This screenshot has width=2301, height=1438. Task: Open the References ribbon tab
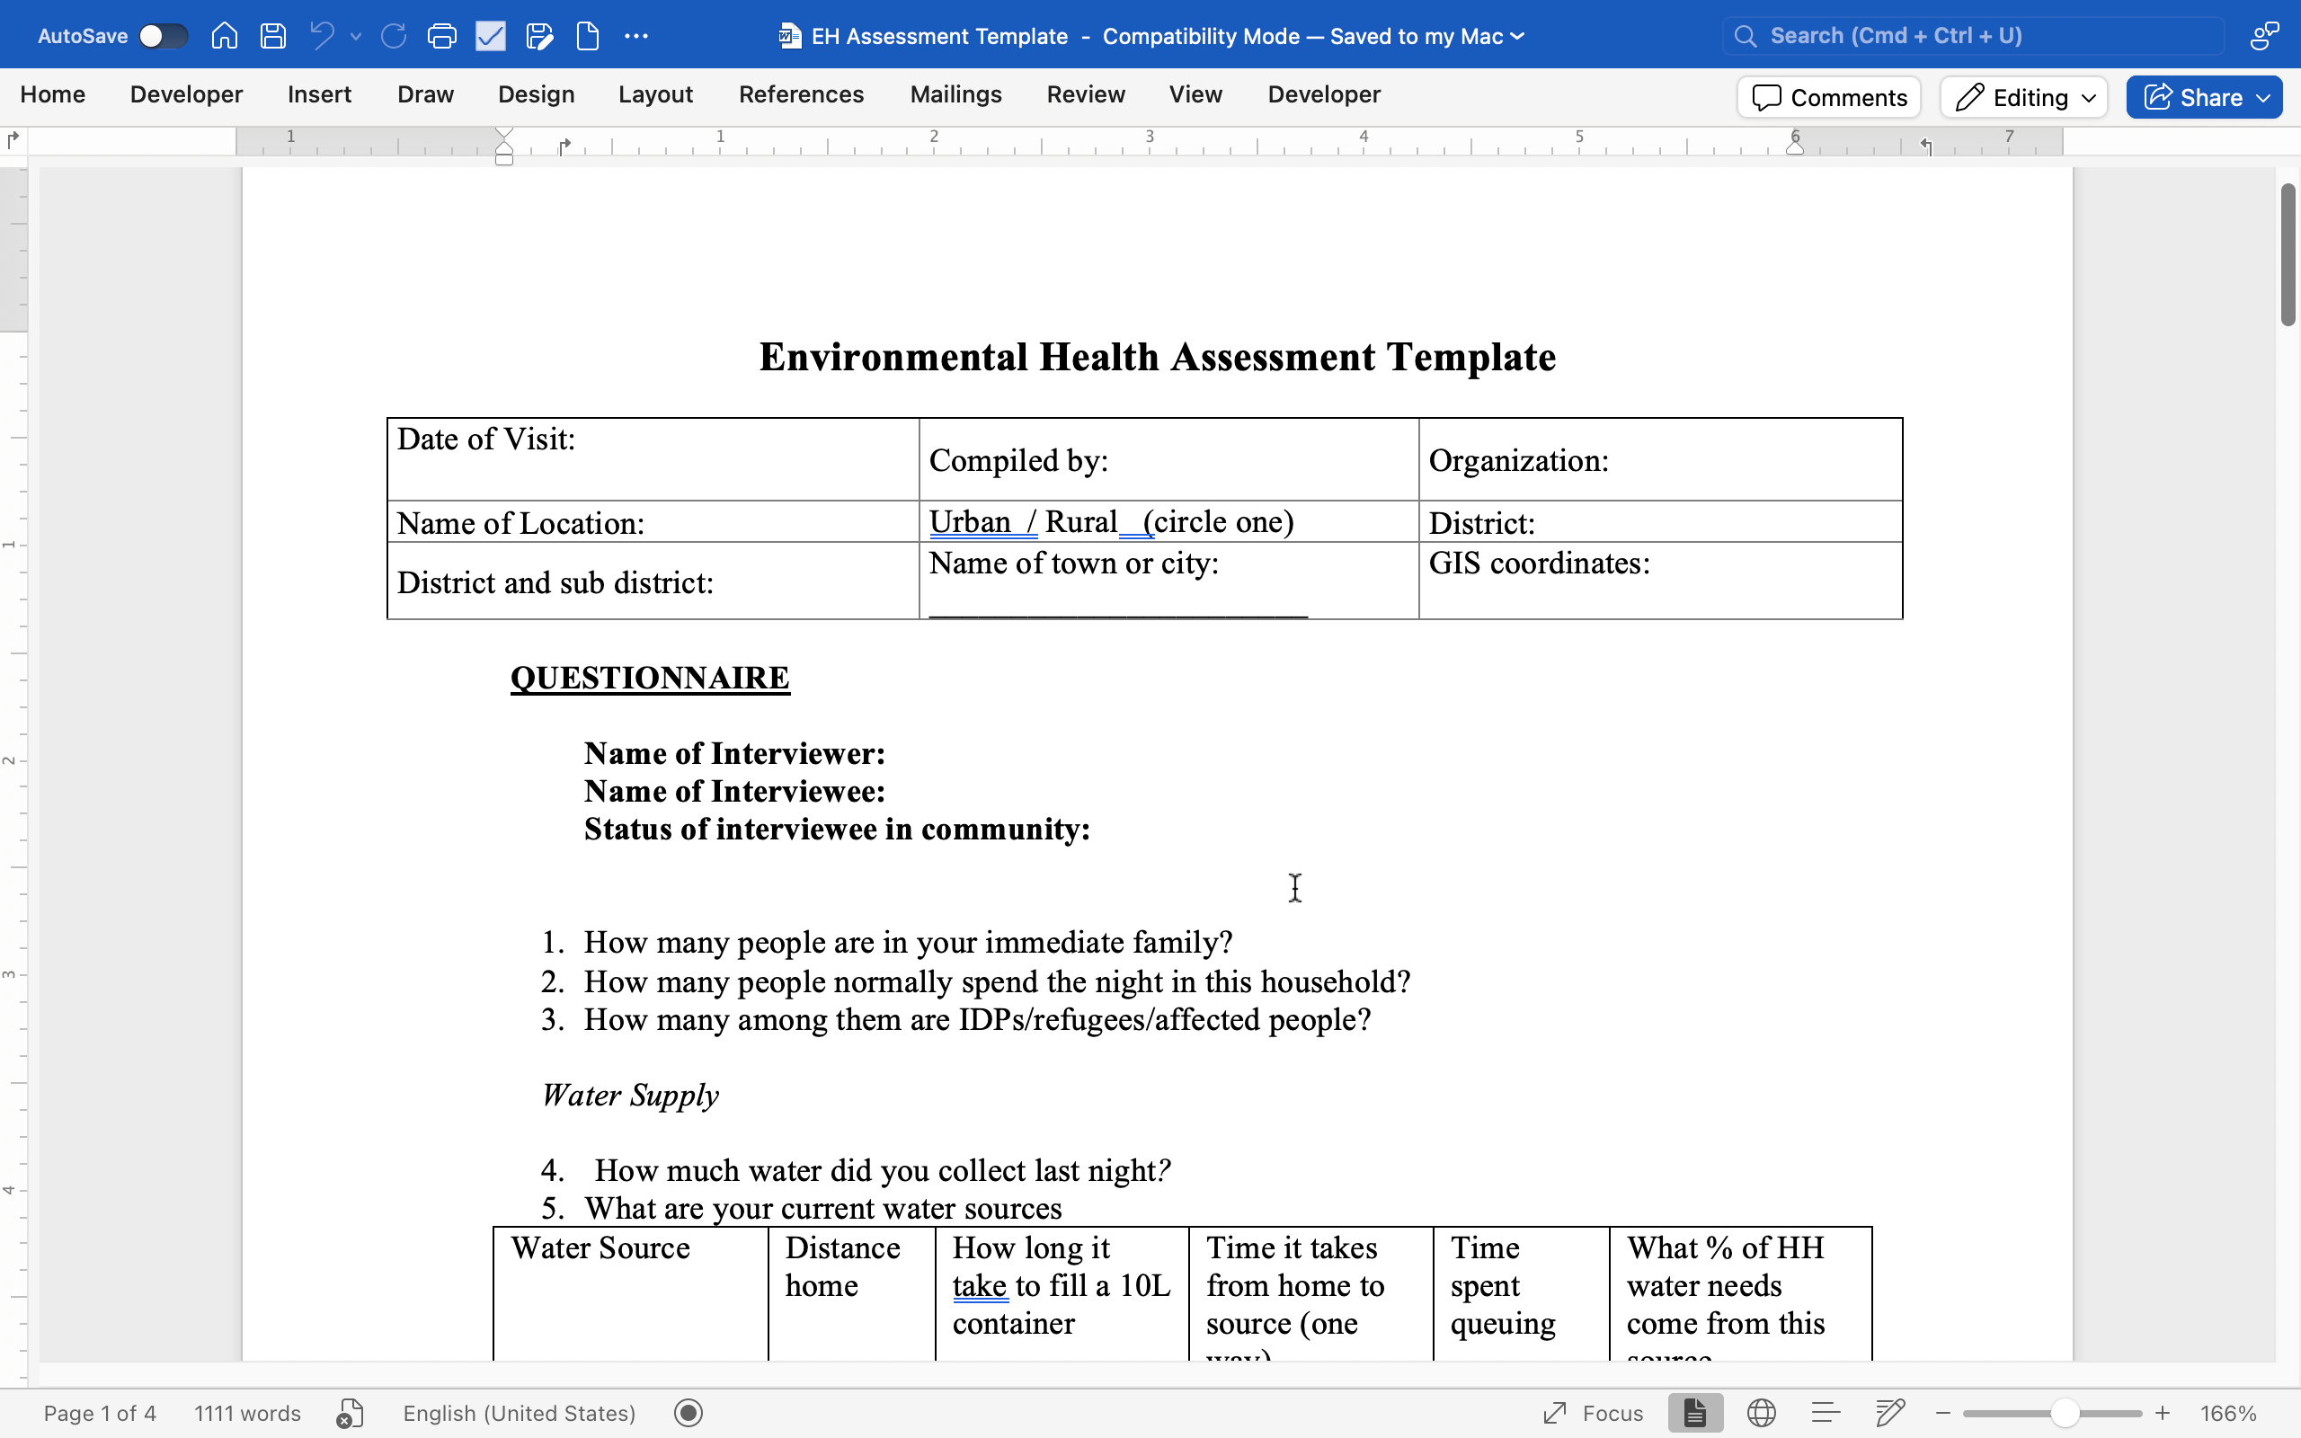pyautogui.click(x=801, y=94)
